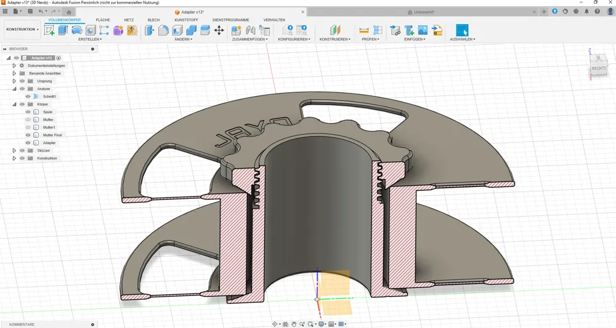Open the ZUSAMMENFÜGEN dropdown menu
The height and width of the screenshot is (328, 616).
pos(250,39)
